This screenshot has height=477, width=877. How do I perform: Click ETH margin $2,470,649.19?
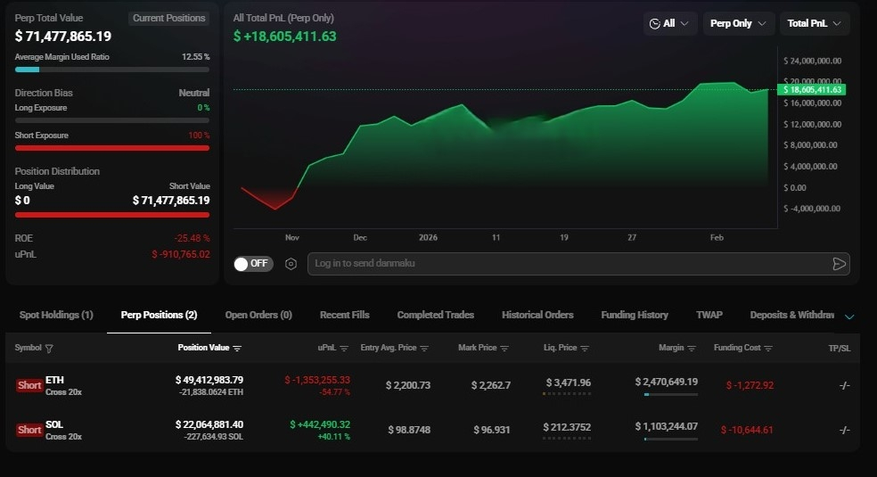click(x=666, y=382)
